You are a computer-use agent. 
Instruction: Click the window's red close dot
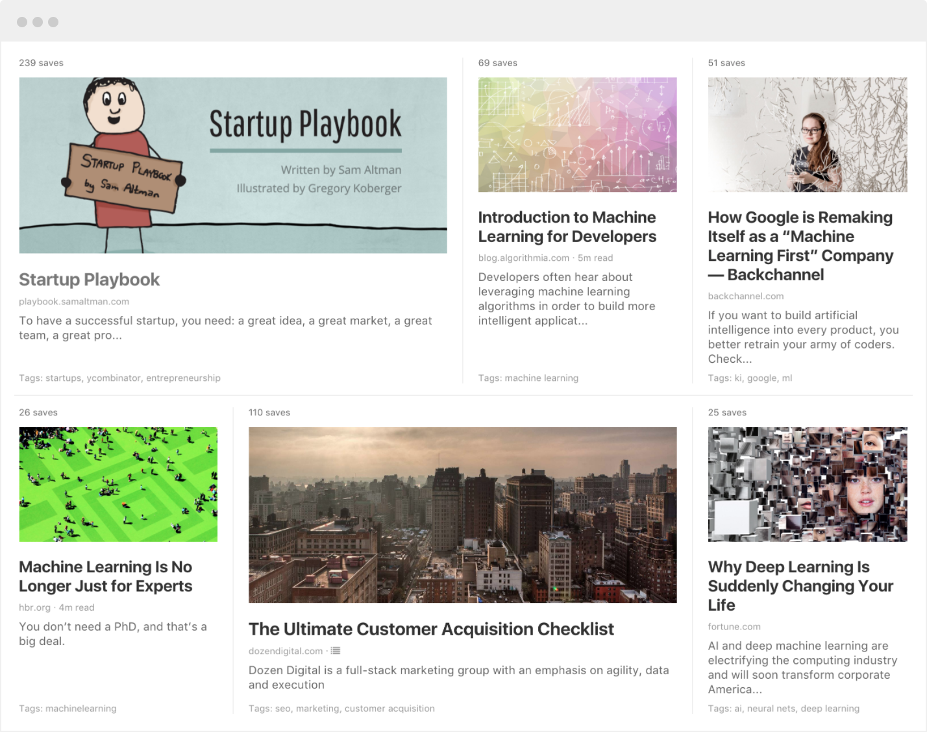pos(22,22)
